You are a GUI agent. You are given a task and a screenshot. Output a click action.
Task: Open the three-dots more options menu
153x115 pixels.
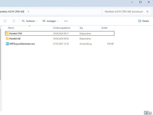coord(66,21)
